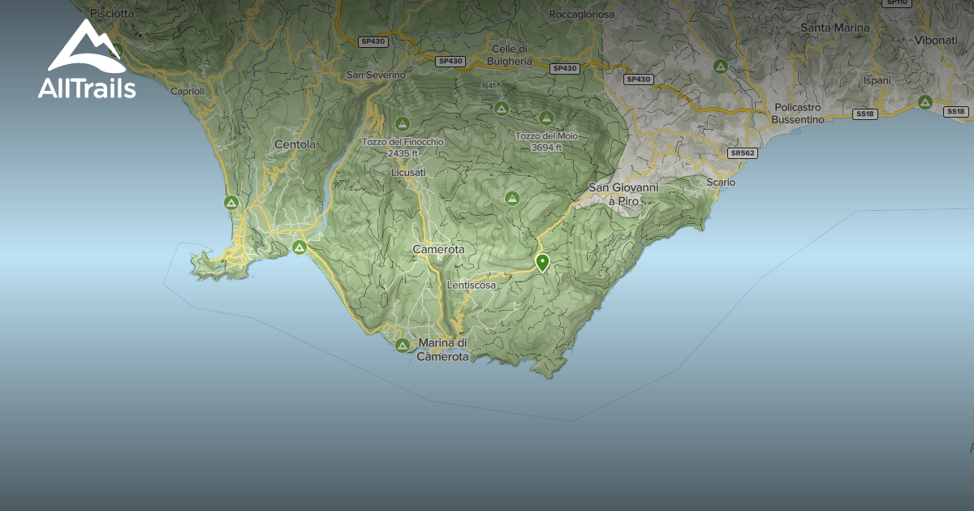Screen dimensions: 974x511
Task: Select trail marker west of San Giovanni a Piro
Action: [x=512, y=198]
